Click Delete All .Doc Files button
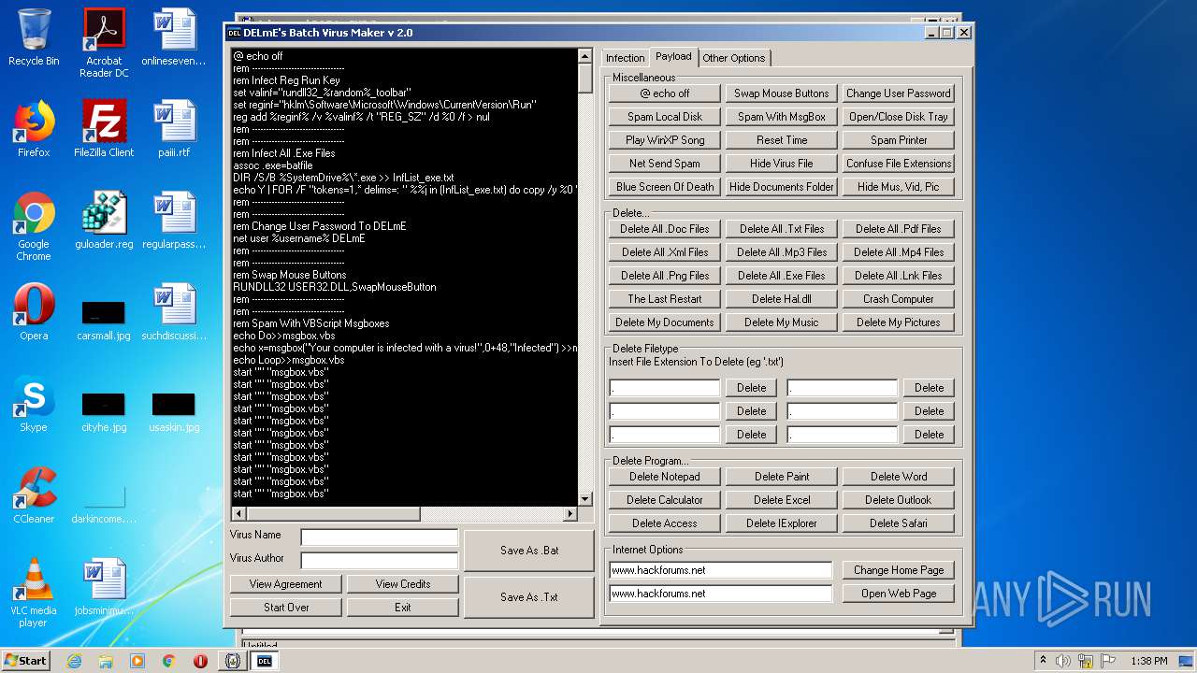This screenshot has height=673, width=1197. 665,229
